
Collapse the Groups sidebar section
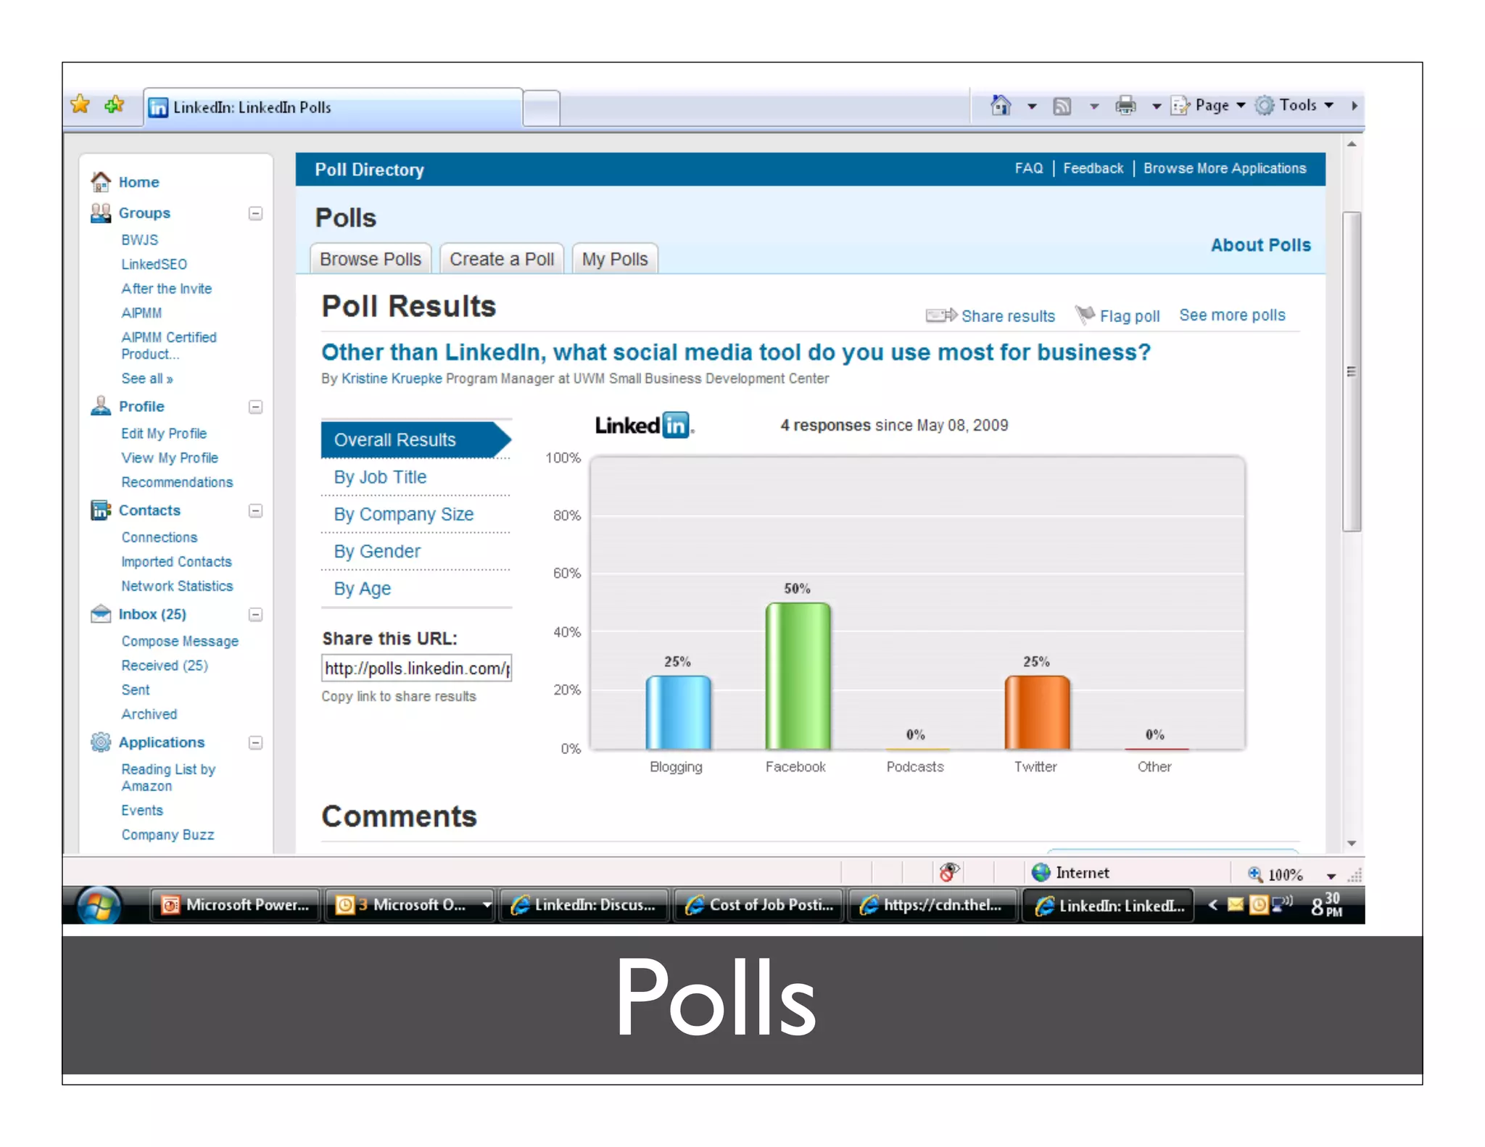click(x=255, y=213)
